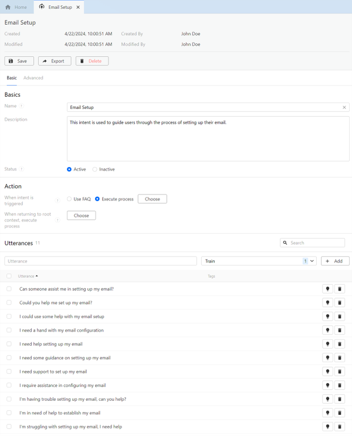Click into the new Utterance input field
The image size is (352, 436).
100,261
